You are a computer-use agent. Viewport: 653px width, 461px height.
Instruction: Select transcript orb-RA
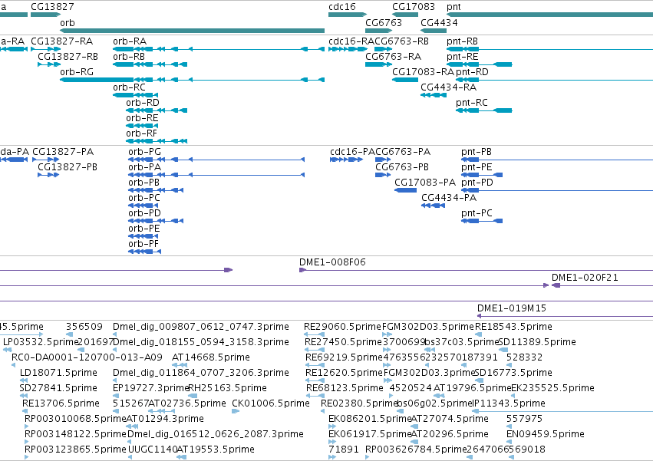pos(130,41)
